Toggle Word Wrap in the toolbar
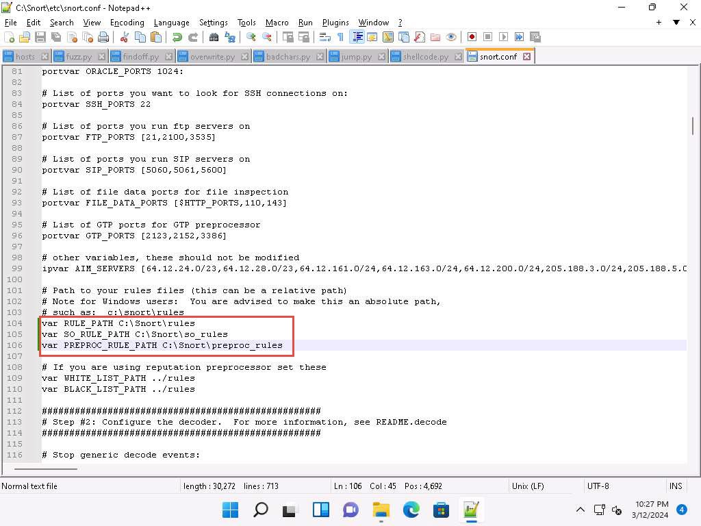The image size is (701, 526). click(325, 37)
